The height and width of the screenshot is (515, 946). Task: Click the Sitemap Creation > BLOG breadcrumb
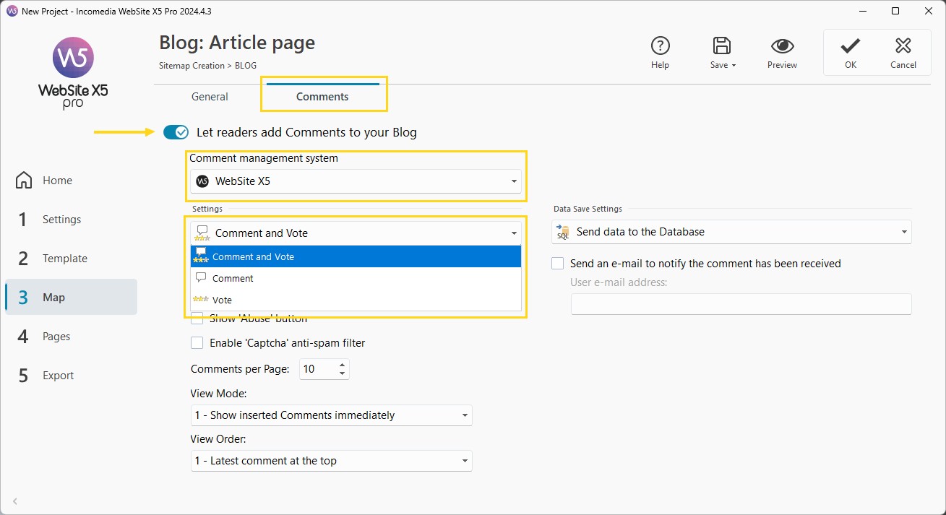coord(207,66)
